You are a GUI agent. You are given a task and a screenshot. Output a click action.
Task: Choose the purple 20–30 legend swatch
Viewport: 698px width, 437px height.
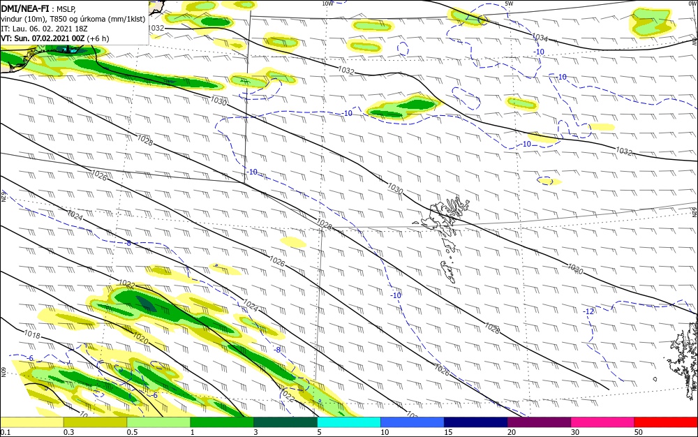pos(539,422)
